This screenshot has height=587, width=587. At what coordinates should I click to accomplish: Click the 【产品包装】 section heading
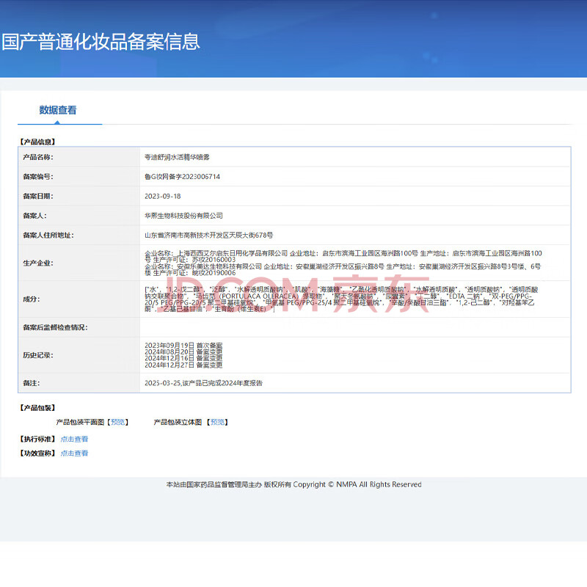(37, 408)
